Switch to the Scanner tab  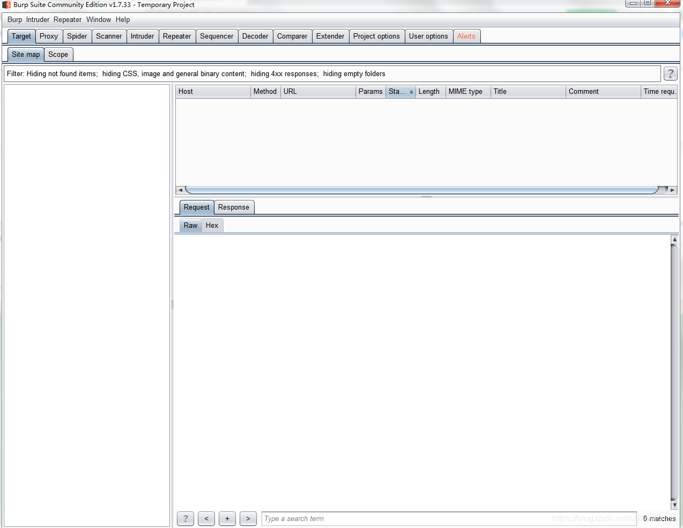pyautogui.click(x=109, y=36)
